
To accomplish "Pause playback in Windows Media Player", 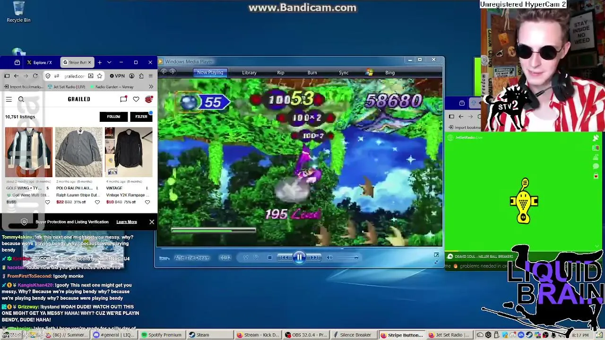I will point(299,257).
